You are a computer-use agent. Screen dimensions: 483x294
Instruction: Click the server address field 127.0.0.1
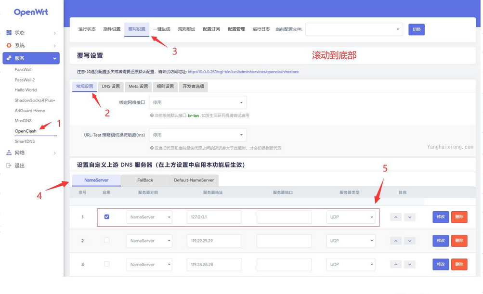pyautogui.click(x=214, y=217)
